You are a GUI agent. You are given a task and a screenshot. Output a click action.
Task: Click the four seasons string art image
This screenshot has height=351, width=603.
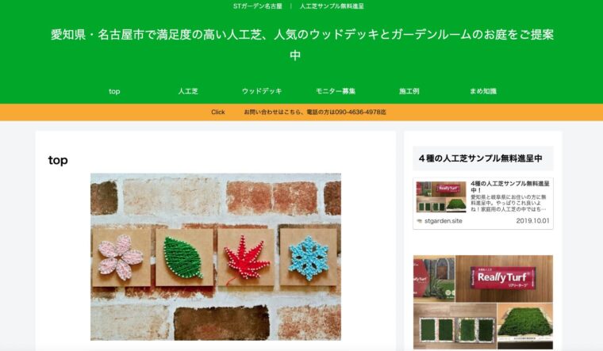[x=215, y=257]
